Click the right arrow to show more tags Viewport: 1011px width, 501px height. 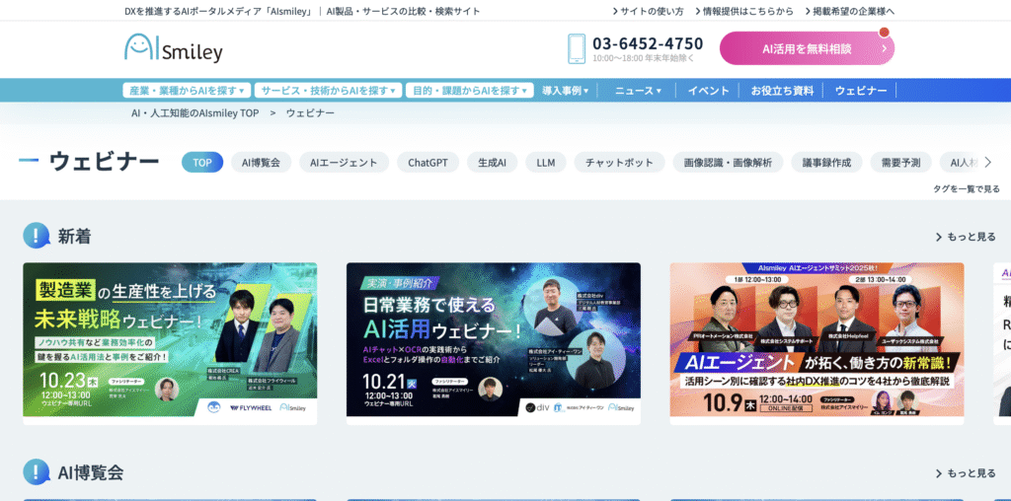click(x=987, y=163)
